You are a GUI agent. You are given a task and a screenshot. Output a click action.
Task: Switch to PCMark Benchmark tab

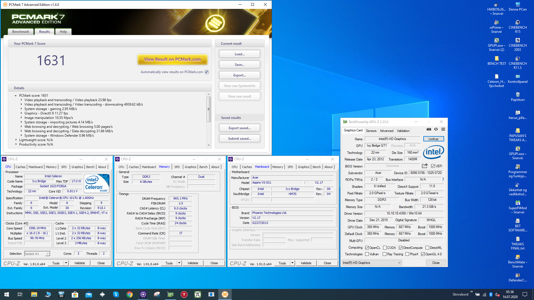(21, 32)
